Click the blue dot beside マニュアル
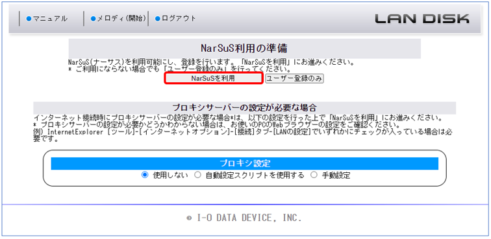491x239 pixels. 29,19
